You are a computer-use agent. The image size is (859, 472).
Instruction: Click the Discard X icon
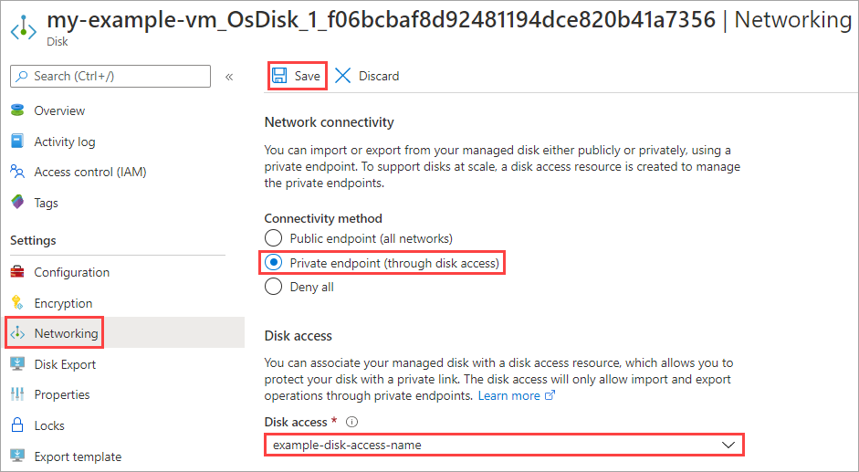coord(343,76)
